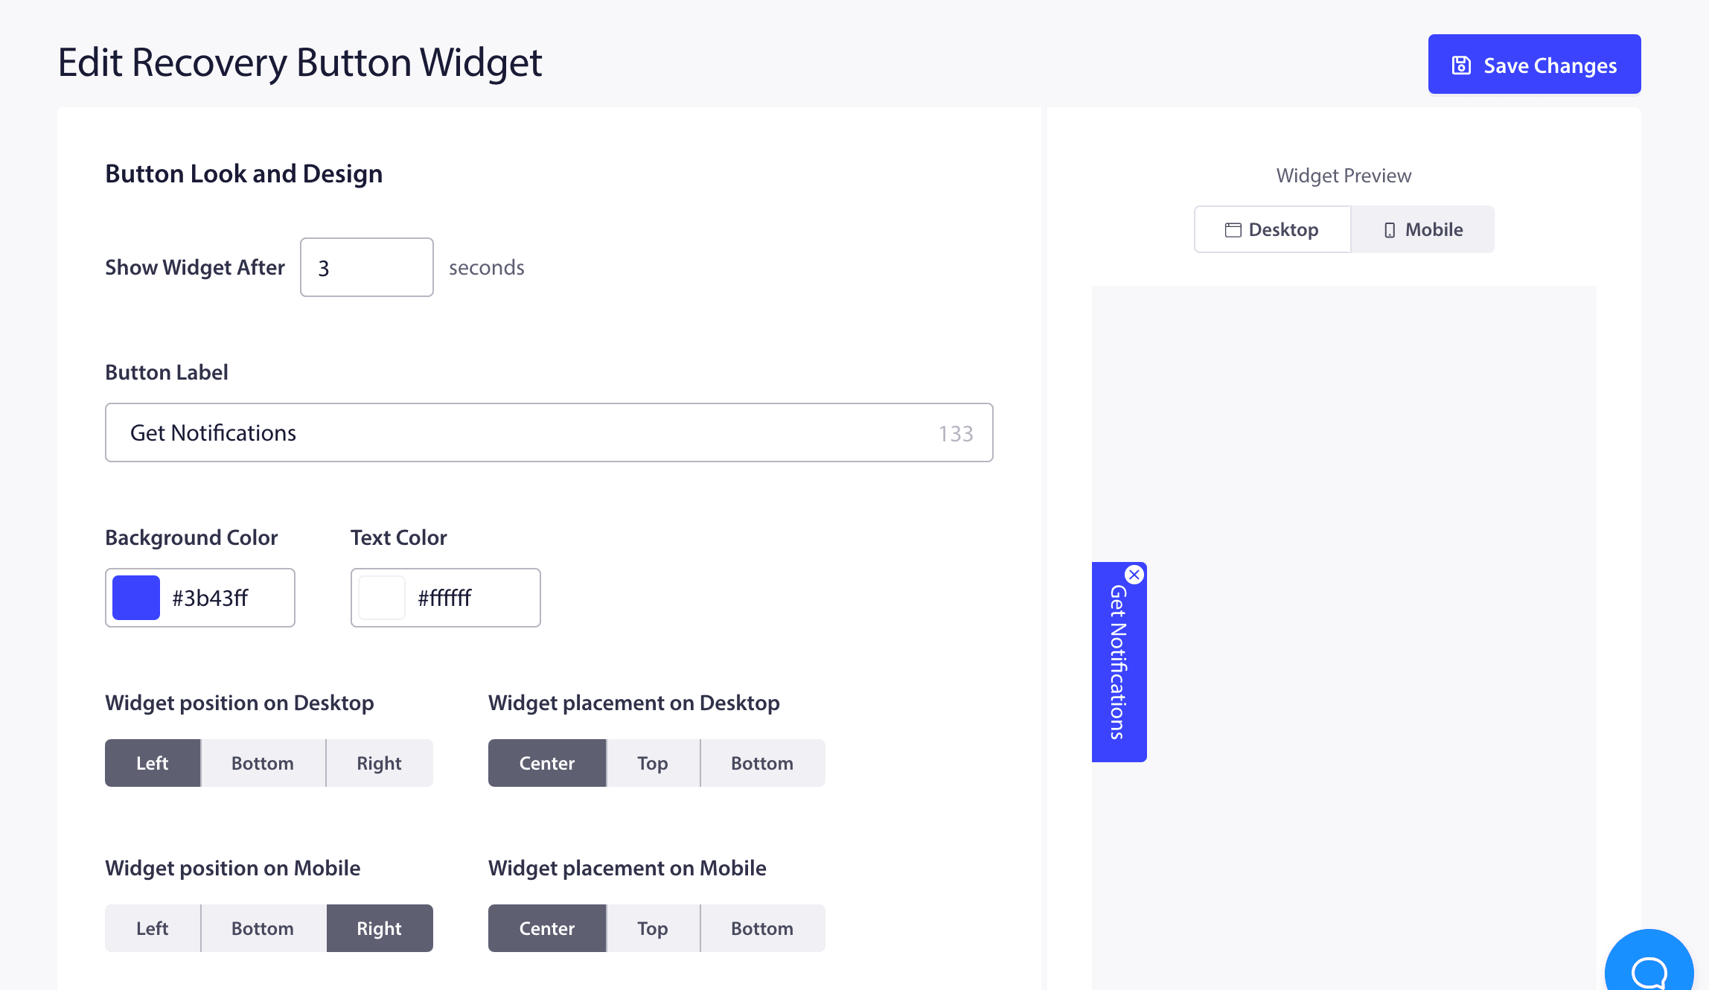Switch preview to Desktop tab
The height and width of the screenshot is (990, 1709).
pos(1272,230)
